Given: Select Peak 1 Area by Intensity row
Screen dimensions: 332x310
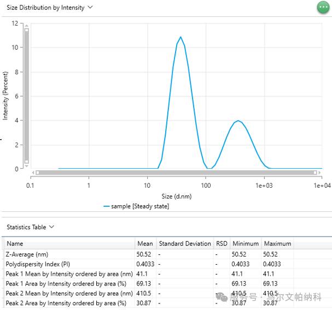Looking at the screenshot, I should (168, 284).
